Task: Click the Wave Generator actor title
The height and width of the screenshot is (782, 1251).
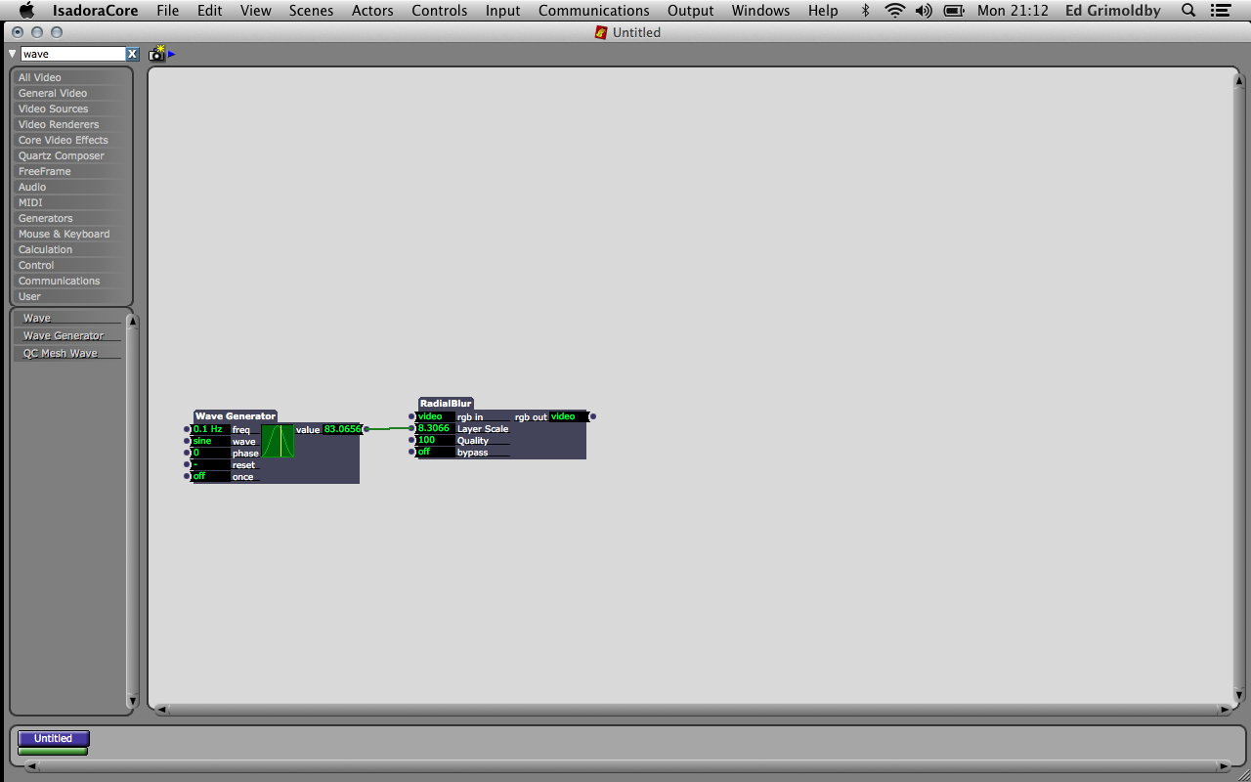Action: pyautogui.click(x=236, y=416)
